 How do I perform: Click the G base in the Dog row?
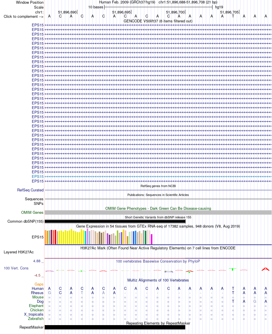255,301
